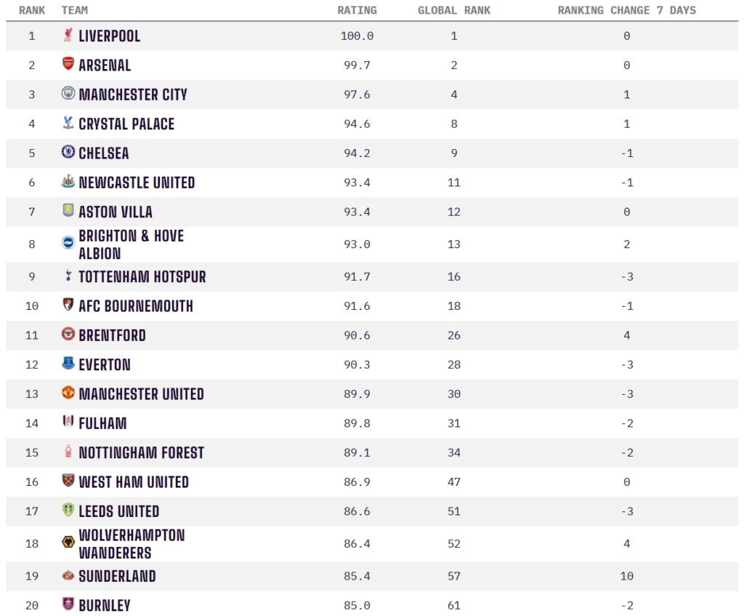This screenshot has height=616, width=744.
Task: Sort table by Rating column header
Action: click(x=357, y=10)
